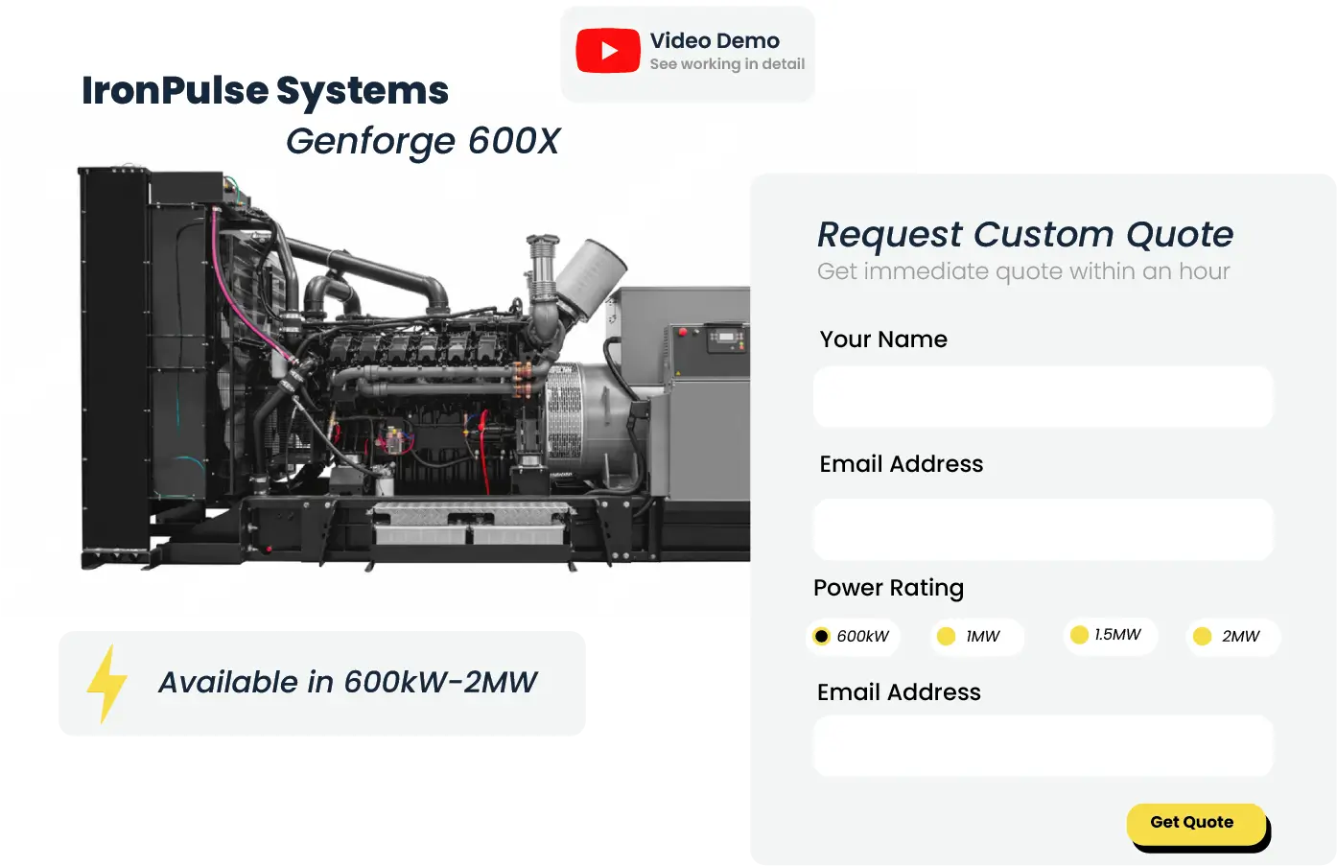Open the Video Demo card
The image size is (1337, 866).
click(687, 52)
